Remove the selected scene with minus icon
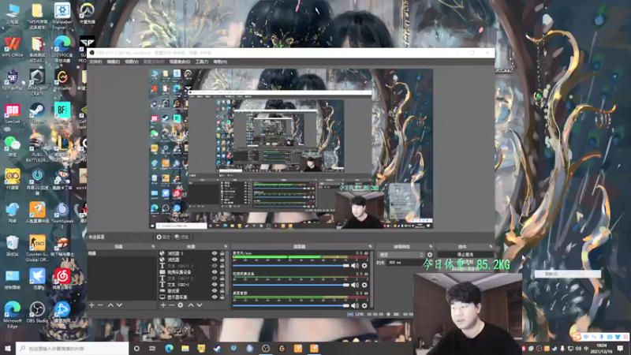The width and height of the screenshot is (631, 355). click(101, 305)
